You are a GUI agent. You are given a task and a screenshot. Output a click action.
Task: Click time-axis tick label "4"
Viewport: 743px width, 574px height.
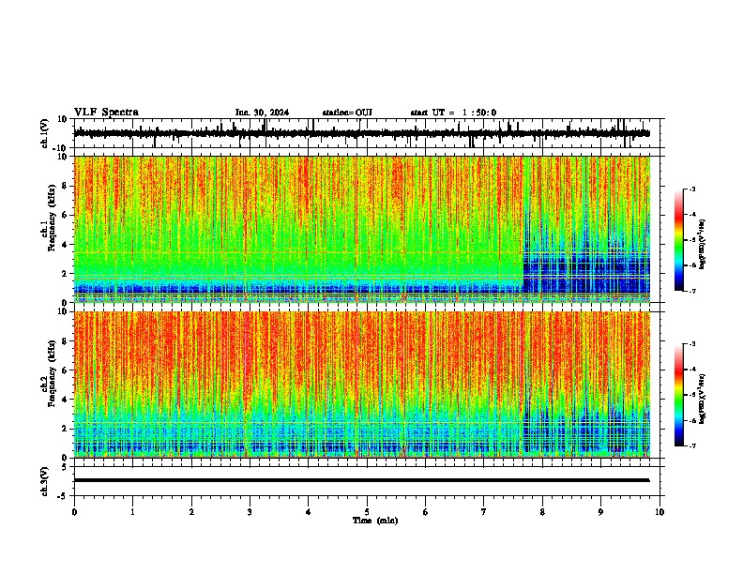coord(309,512)
